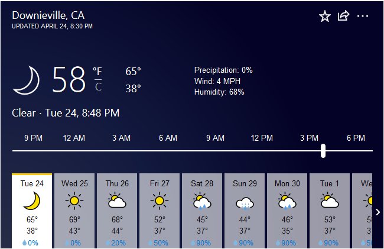The width and height of the screenshot is (384, 249).
Task: Switch temperature unit to Celsius
Action: [x=98, y=87]
